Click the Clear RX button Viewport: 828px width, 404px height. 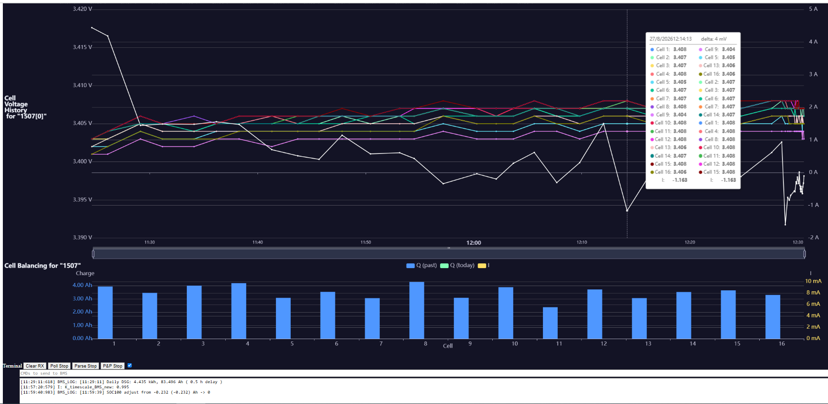pos(35,366)
